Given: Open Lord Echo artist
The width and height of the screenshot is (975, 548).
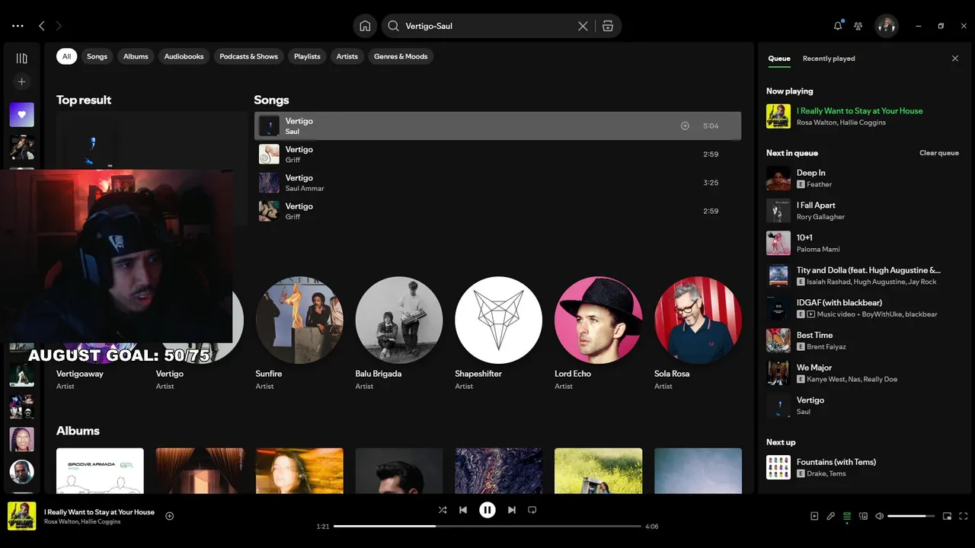Looking at the screenshot, I should click(x=598, y=320).
